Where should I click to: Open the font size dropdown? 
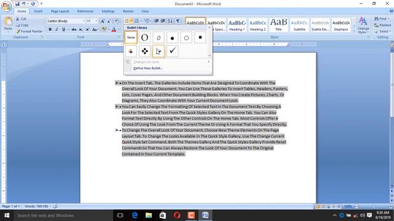96,21
